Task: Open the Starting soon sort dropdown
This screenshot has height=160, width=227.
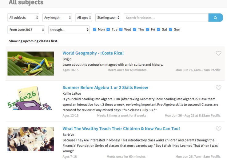Action: 108,18
